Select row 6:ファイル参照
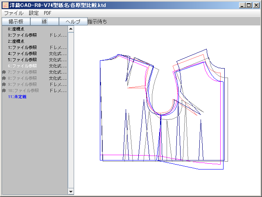The width and height of the screenshot is (262, 197). [x=35, y=66]
